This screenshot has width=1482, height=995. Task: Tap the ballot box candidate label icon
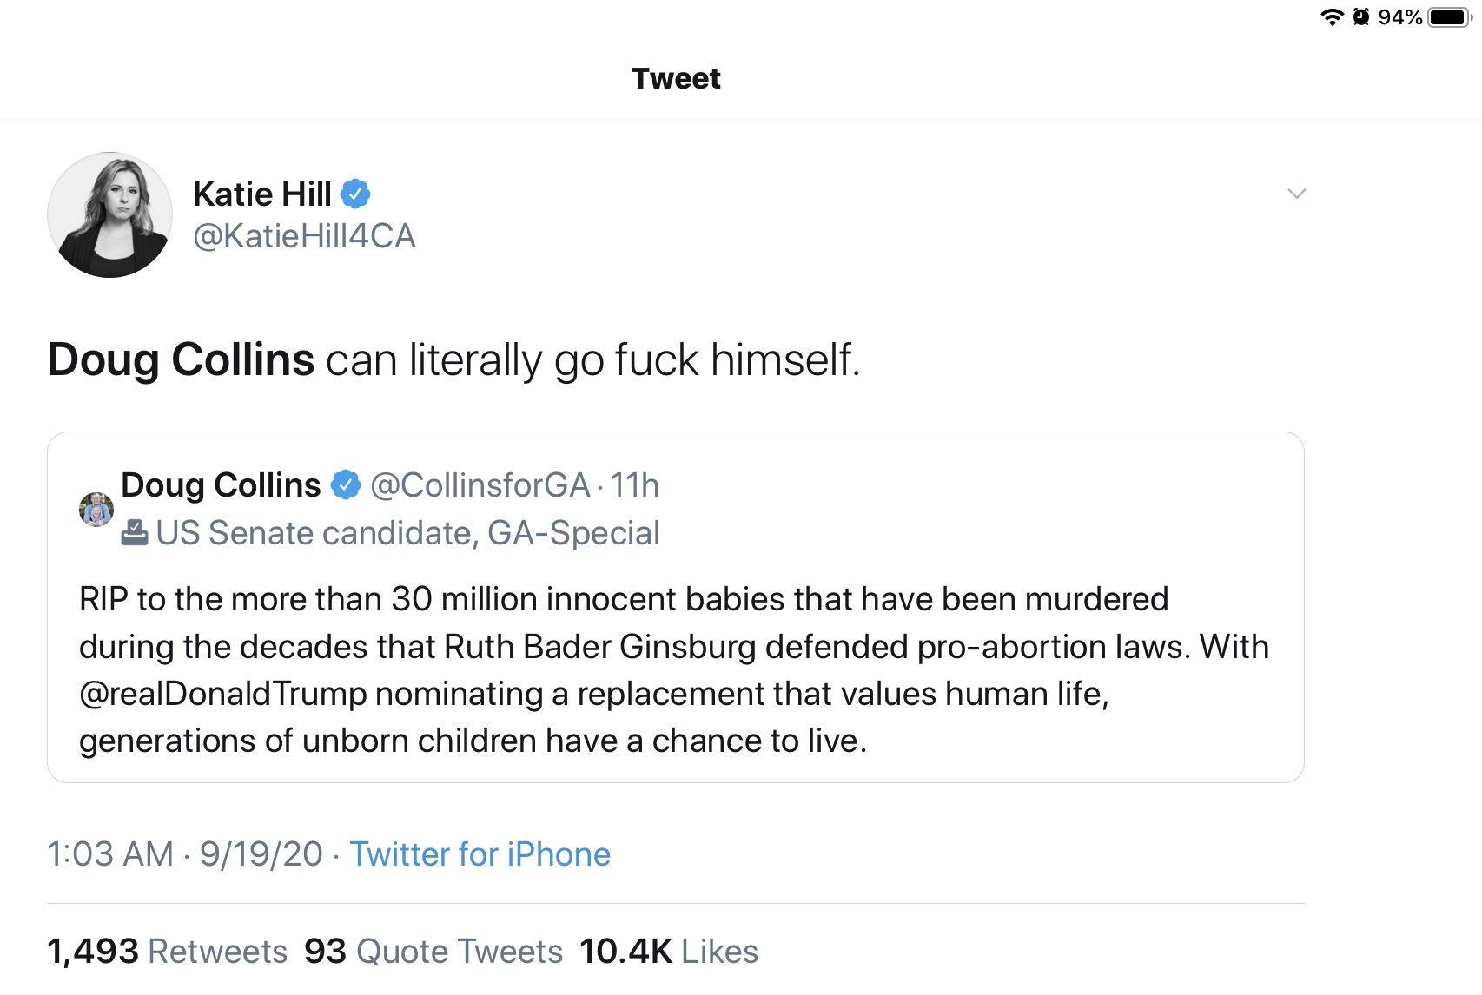(135, 532)
